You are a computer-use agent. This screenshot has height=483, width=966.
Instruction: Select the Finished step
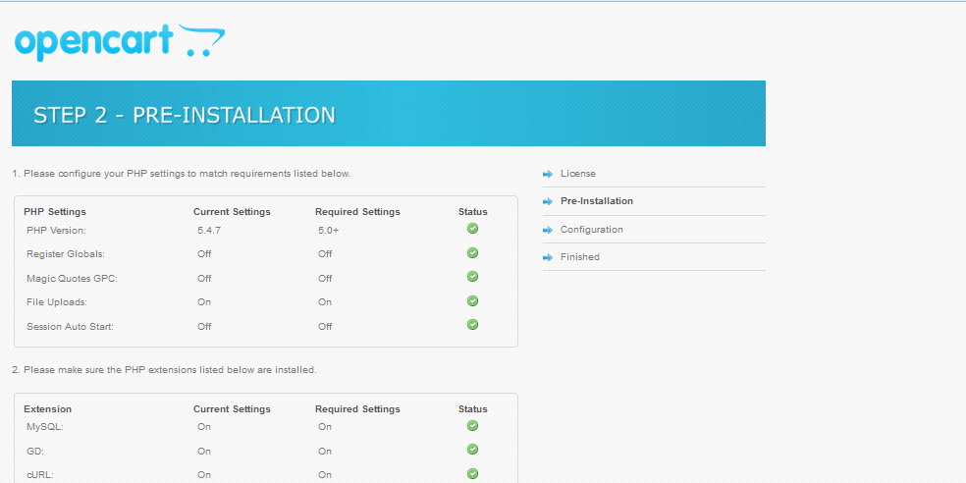point(580,257)
